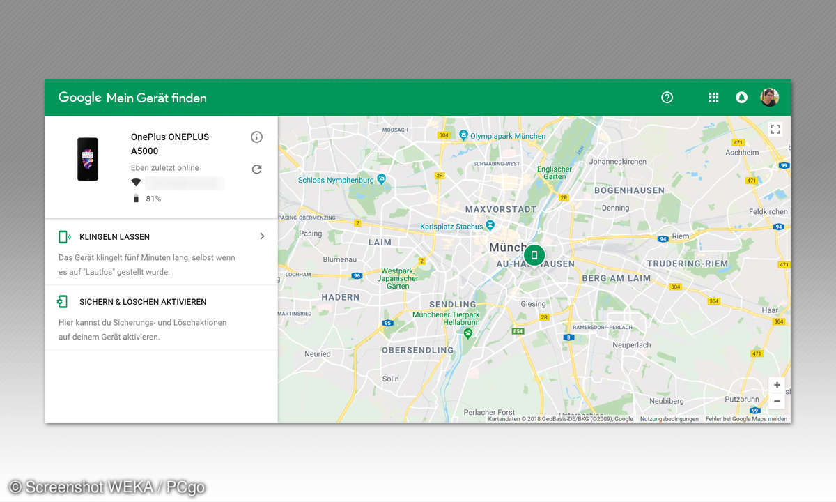Viewport: 836px width, 502px height.
Task: Select SICHERN & LÖSCHEN AKTIVIEREN option
Action: [x=143, y=302]
